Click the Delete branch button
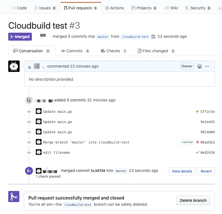Image resolution: width=222 pixels, height=214 pixels. (193, 200)
